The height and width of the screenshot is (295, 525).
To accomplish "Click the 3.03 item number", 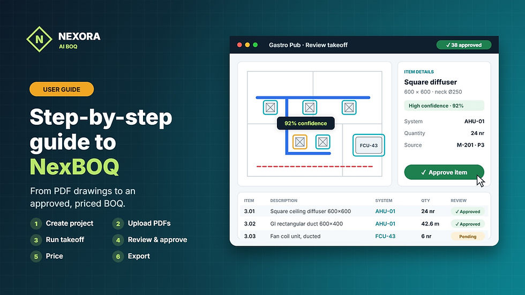I will click(x=250, y=236).
